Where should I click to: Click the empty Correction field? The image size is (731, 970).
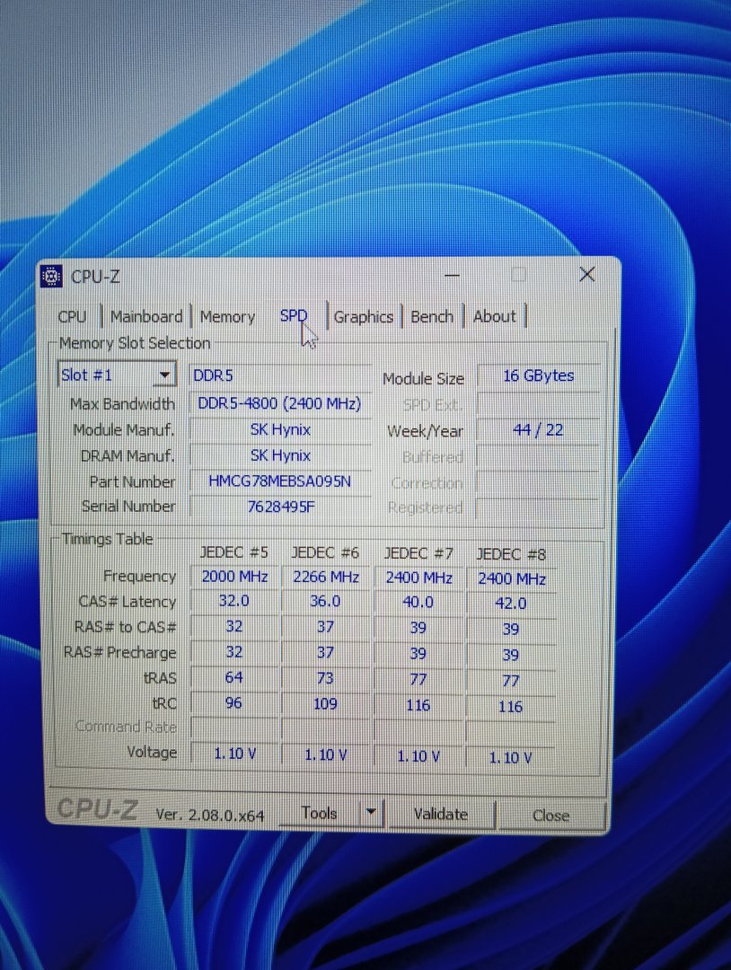pyautogui.click(x=538, y=482)
